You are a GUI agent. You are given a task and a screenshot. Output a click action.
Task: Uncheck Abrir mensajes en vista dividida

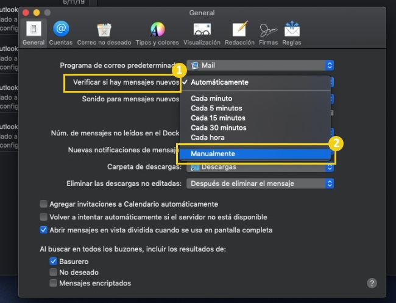[x=43, y=230]
